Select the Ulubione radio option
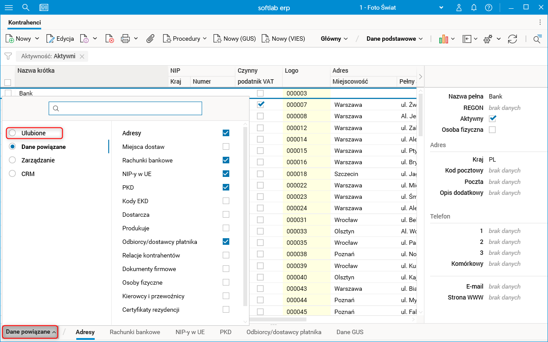Image resolution: width=548 pixels, height=342 pixels. (x=12, y=133)
